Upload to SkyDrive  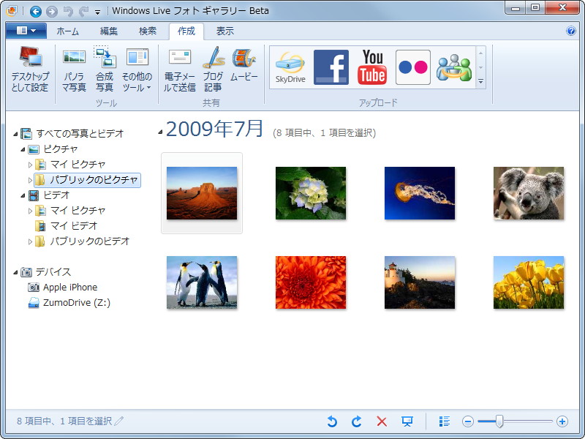tap(290, 67)
